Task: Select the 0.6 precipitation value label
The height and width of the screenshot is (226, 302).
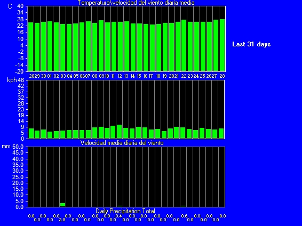Action: [184, 216]
